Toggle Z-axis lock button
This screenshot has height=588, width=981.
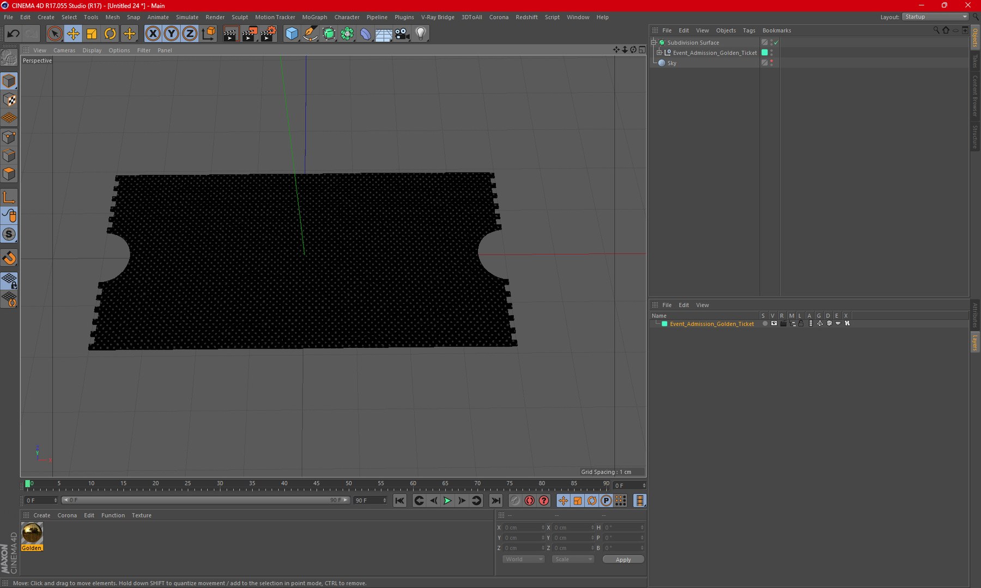pos(189,34)
